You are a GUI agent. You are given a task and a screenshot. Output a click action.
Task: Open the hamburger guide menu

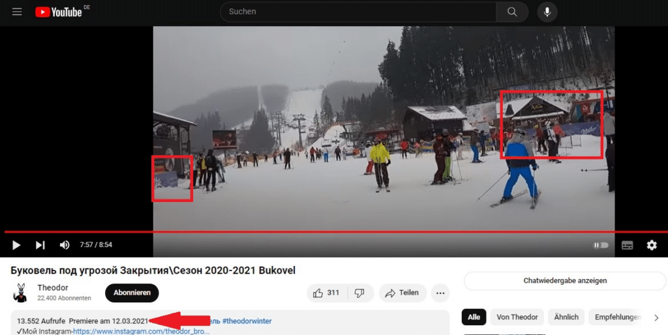17,12
